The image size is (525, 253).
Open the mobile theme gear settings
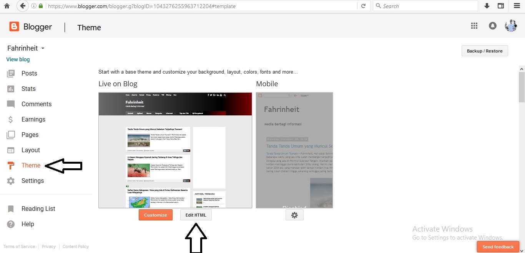coord(294,215)
